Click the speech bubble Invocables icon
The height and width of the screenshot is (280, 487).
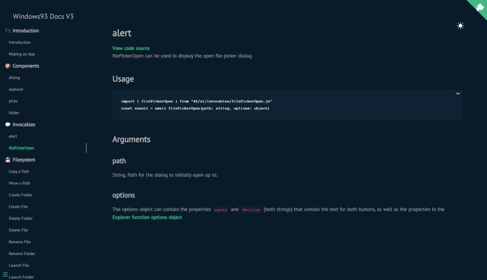(8, 125)
